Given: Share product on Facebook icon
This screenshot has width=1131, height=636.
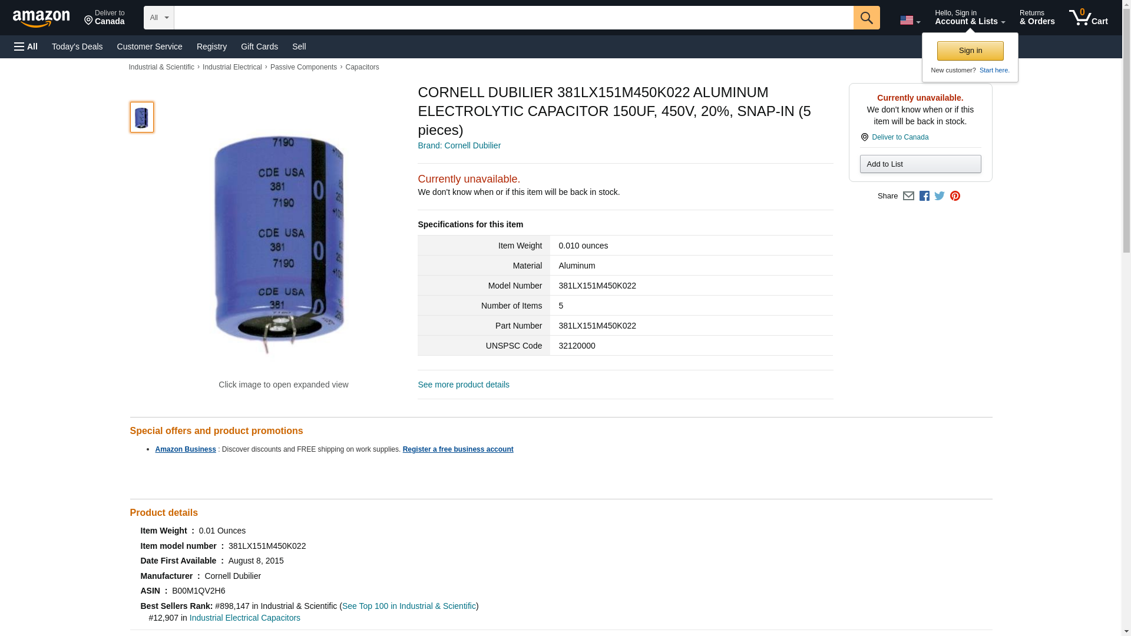Looking at the screenshot, I should [924, 196].
